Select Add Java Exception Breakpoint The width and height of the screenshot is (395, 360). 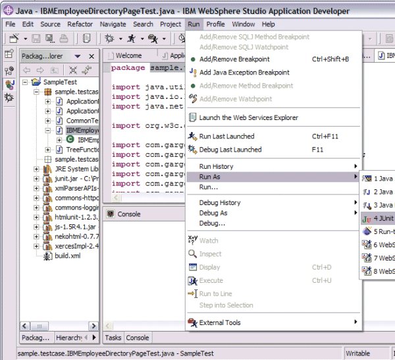click(x=244, y=73)
